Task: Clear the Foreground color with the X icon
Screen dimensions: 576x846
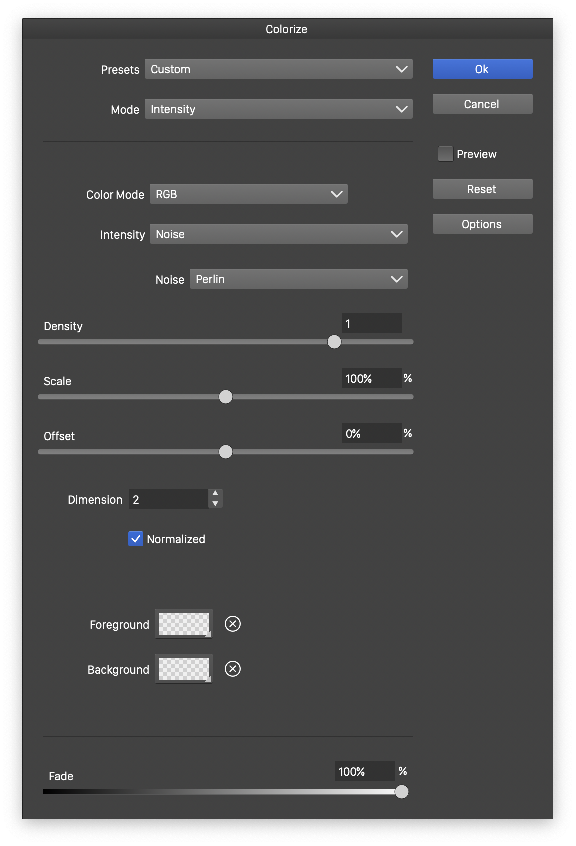Action: (233, 624)
